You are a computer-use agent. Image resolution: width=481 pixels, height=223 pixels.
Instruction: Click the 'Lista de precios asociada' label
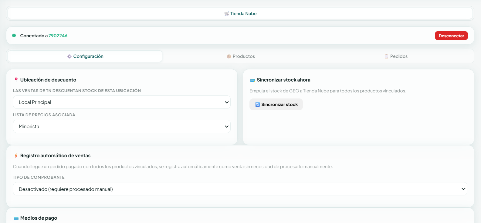44,115
